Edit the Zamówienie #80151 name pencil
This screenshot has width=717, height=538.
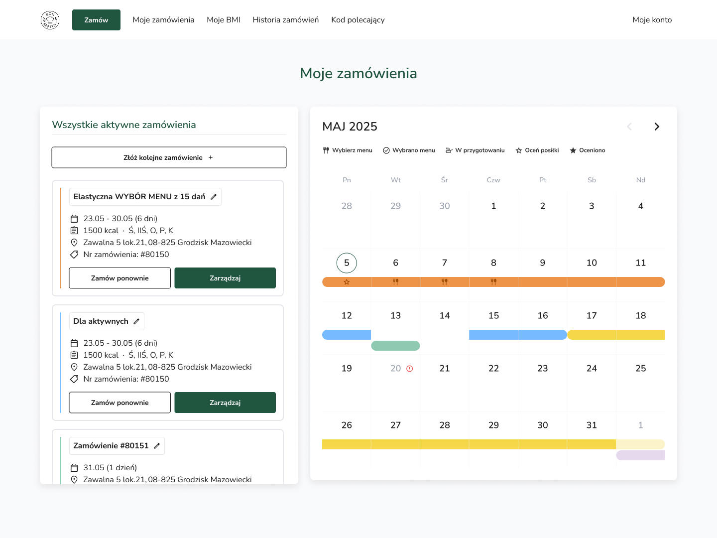(157, 446)
